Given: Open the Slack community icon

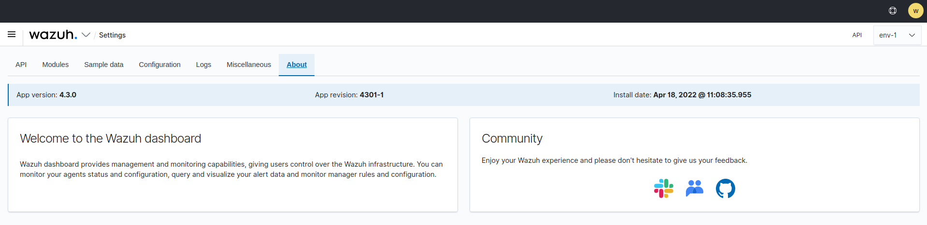Looking at the screenshot, I should [x=664, y=188].
